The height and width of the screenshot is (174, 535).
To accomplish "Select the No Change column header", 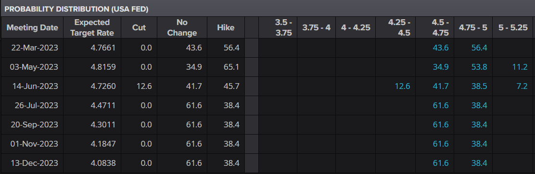I will pyautogui.click(x=182, y=27).
